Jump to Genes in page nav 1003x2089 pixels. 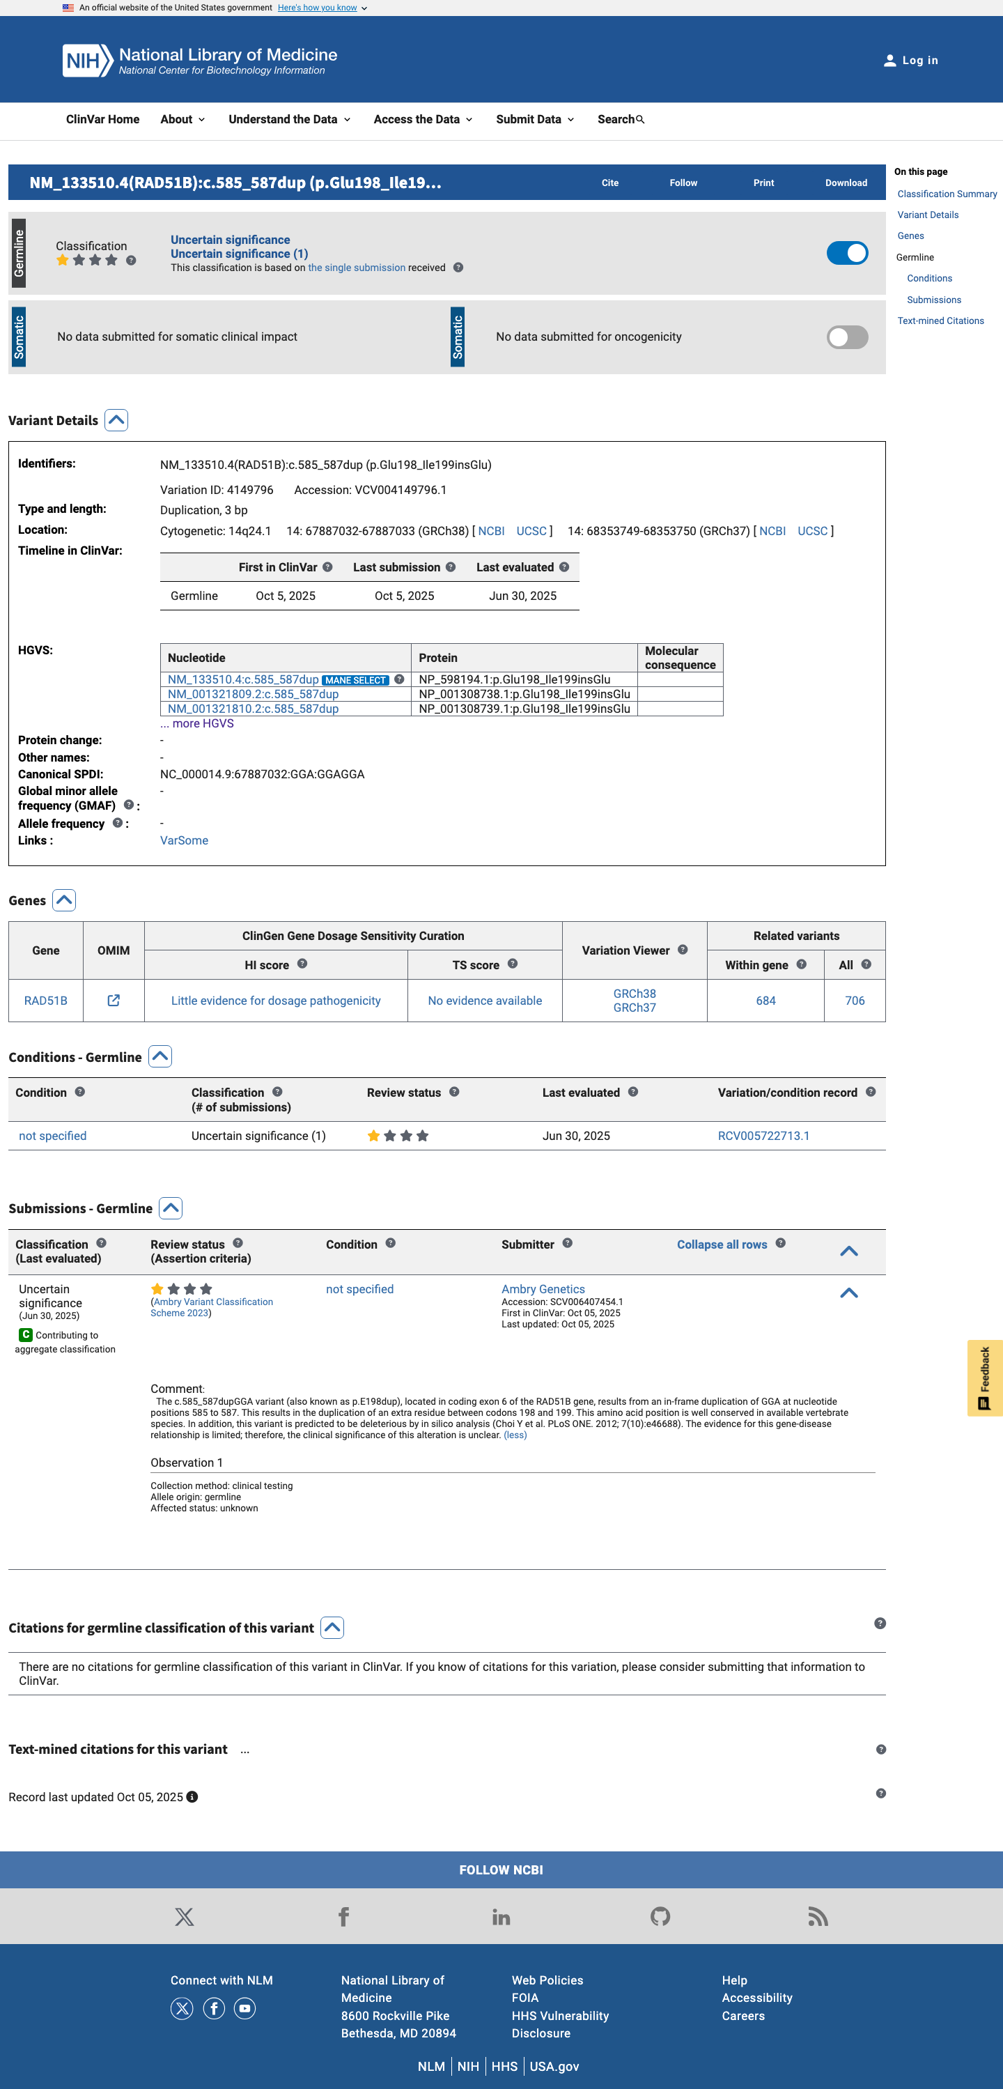[x=910, y=236]
